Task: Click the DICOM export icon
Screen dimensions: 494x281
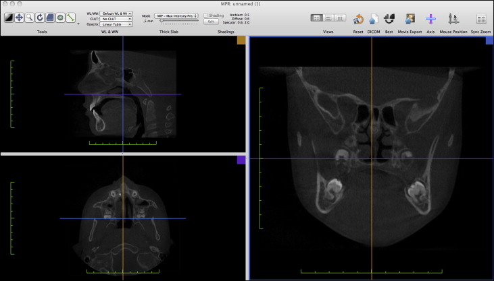Action: (373, 19)
